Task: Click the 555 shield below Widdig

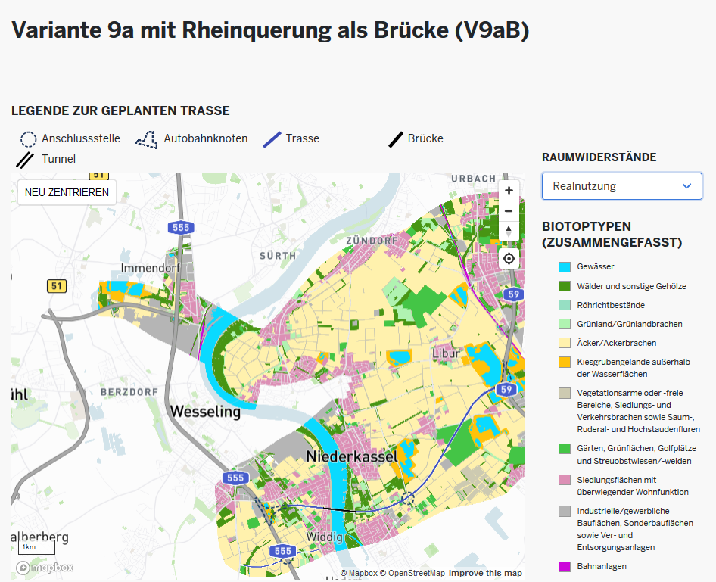Action: [282, 551]
